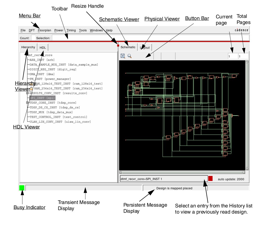This screenshot has height=225, width=259.
Task: Expand the TDSP_CORE_INST tree node
Action: point(27,103)
